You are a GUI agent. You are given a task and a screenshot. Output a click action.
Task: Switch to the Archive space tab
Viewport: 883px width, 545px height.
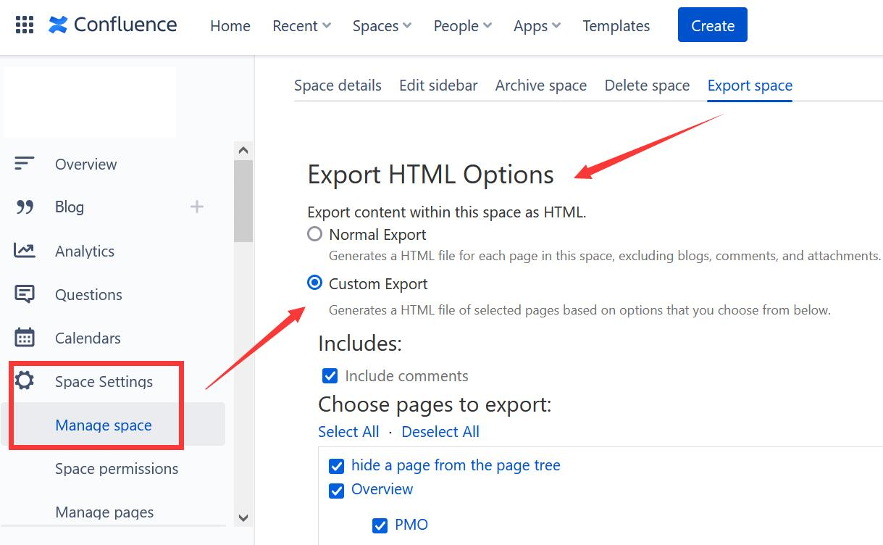pos(541,86)
